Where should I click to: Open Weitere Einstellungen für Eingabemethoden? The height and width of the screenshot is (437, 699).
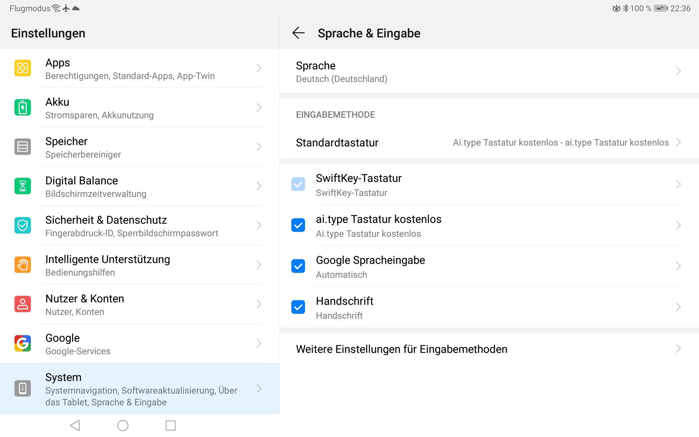[x=489, y=349]
